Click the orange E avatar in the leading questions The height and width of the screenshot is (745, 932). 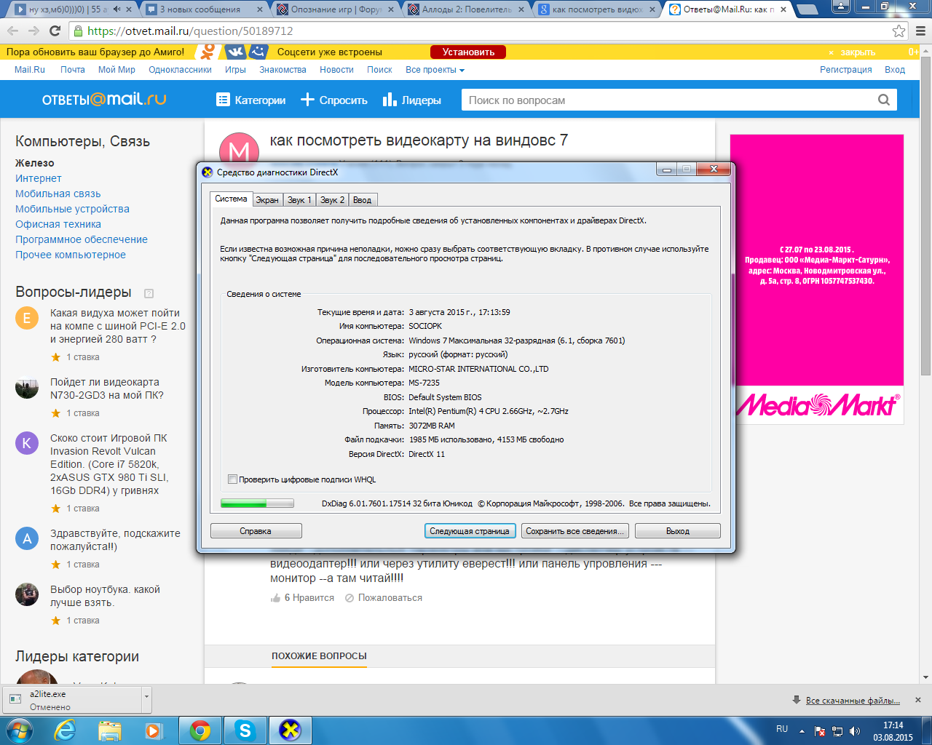(27, 318)
